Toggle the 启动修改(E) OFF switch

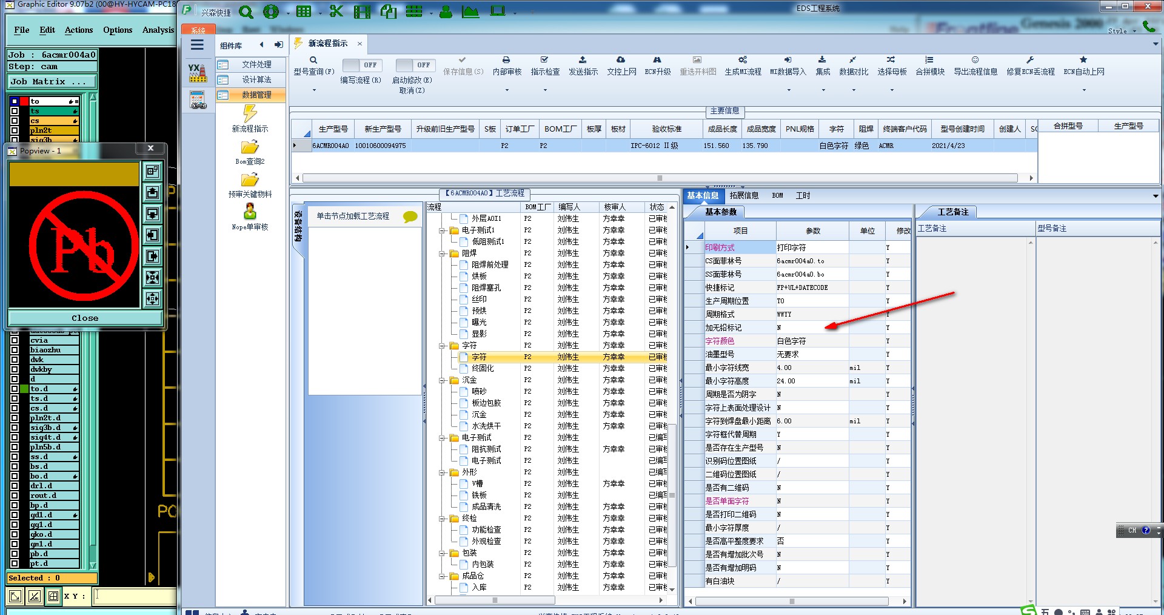pyautogui.click(x=415, y=65)
